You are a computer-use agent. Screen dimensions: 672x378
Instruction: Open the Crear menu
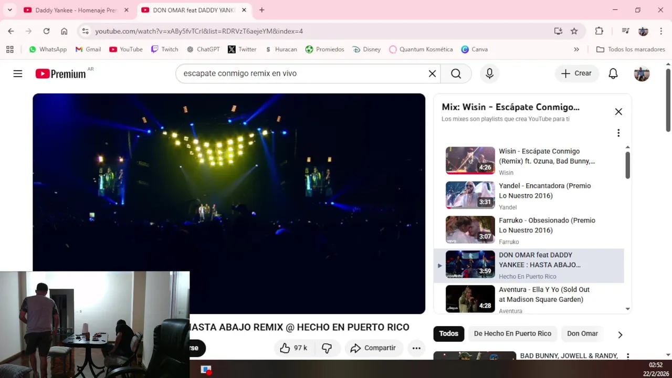(x=576, y=73)
